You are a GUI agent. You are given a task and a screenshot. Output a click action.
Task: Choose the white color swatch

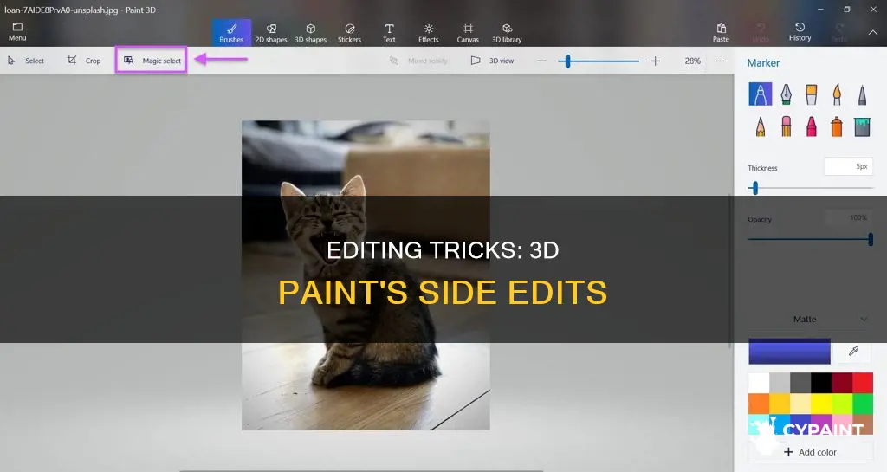[759, 383]
